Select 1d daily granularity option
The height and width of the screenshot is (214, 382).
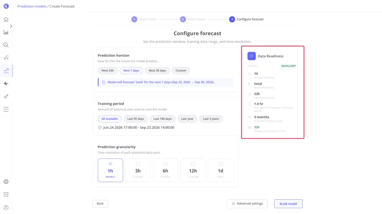tap(221, 170)
